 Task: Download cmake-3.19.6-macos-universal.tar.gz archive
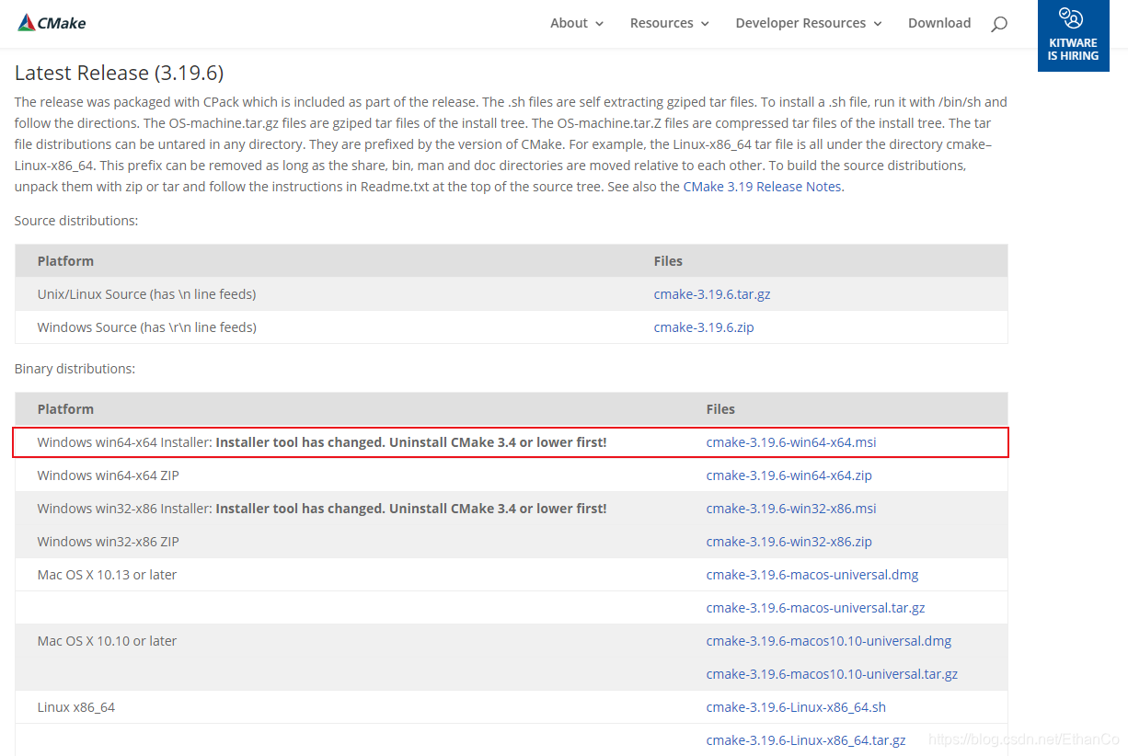(x=815, y=608)
